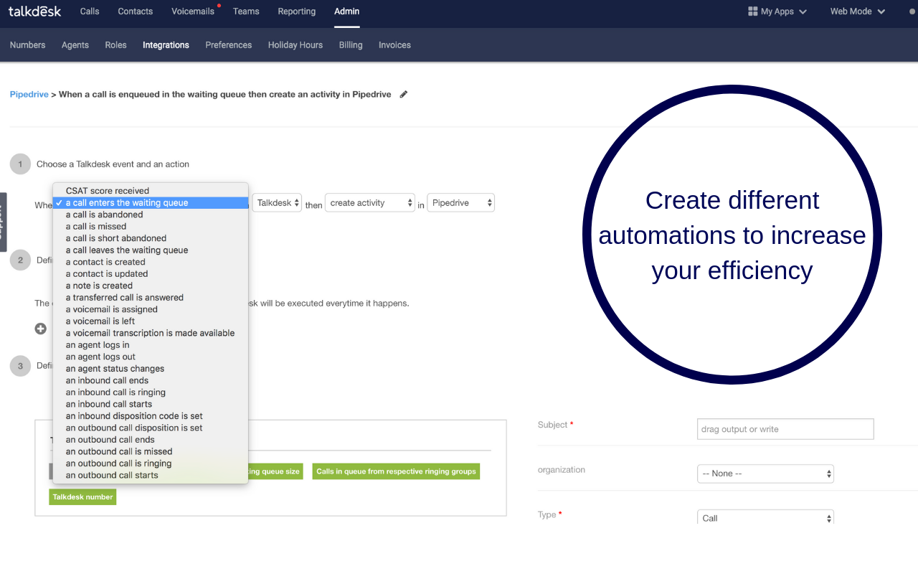Go to Invoices section
Viewport: 918px width, 574px height.
coord(394,44)
